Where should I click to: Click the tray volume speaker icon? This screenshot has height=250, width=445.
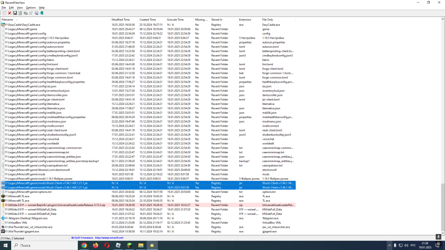tap(406, 246)
